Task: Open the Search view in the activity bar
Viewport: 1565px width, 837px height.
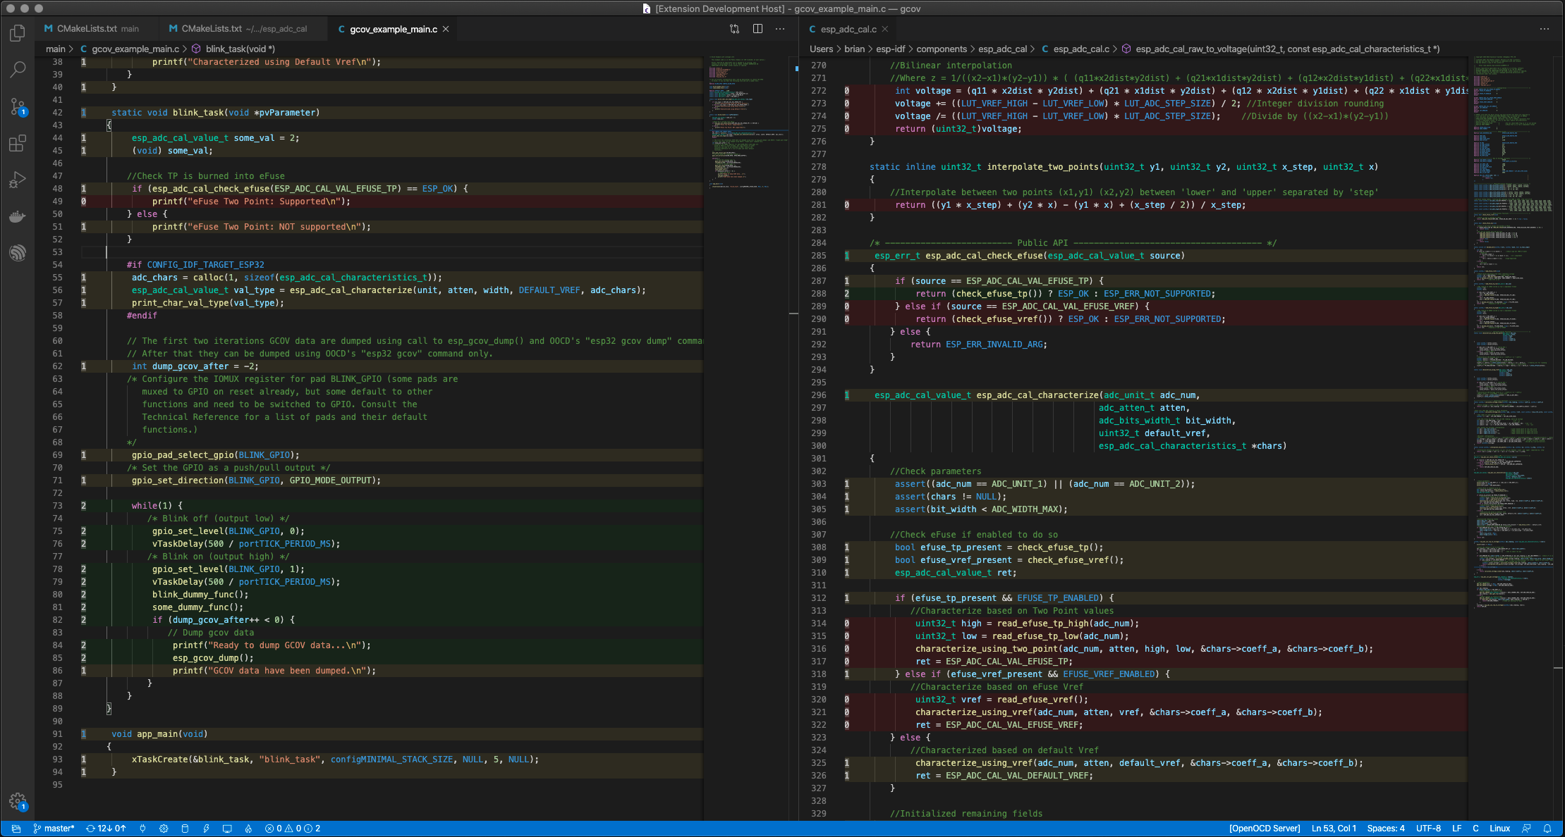Action: [x=18, y=69]
